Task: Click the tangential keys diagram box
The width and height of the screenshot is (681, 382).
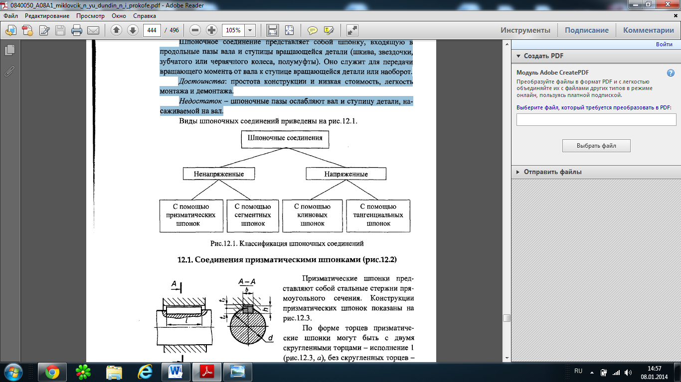Action: 378,216
